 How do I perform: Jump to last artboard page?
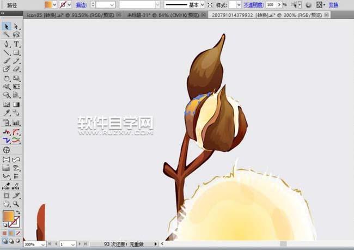[x=86, y=244]
